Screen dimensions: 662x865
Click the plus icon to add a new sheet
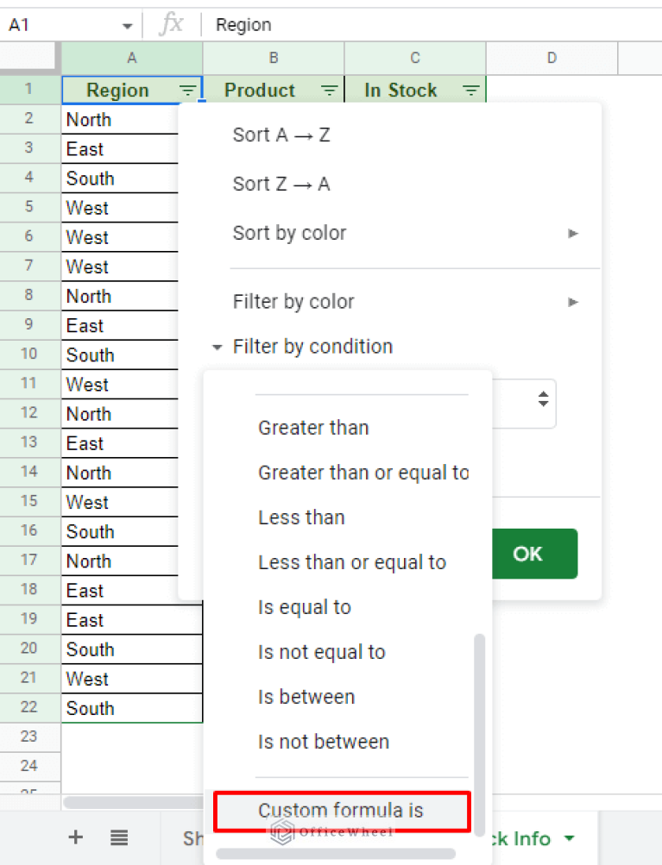[x=75, y=837]
